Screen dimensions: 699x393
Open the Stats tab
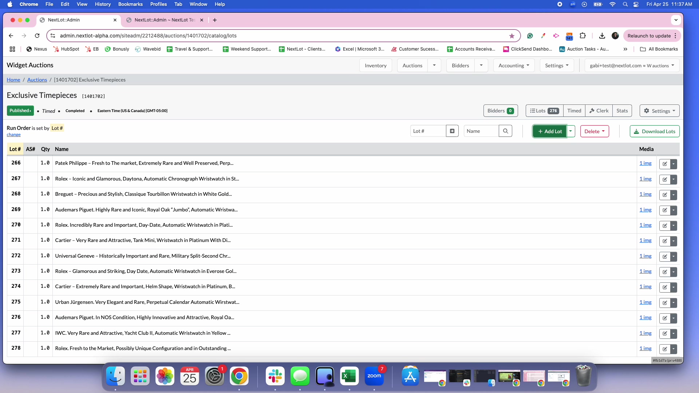[x=622, y=111]
